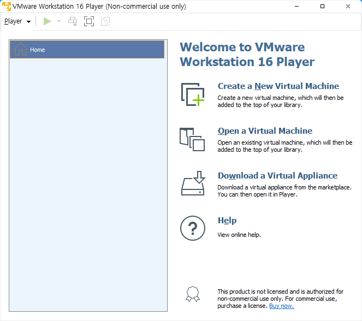This screenshot has height=321, width=362.
Task: Click the Open a Virtual Machine link
Action: click(265, 130)
